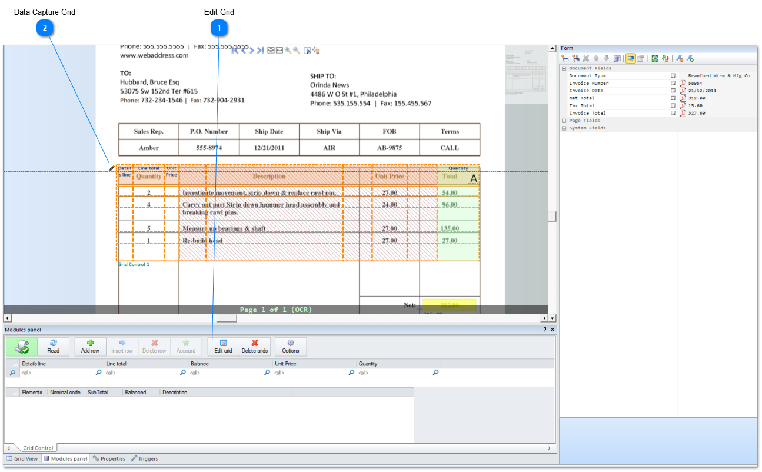Expand the Page Fields group
This screenshot has height=472, width=762.
563,120
